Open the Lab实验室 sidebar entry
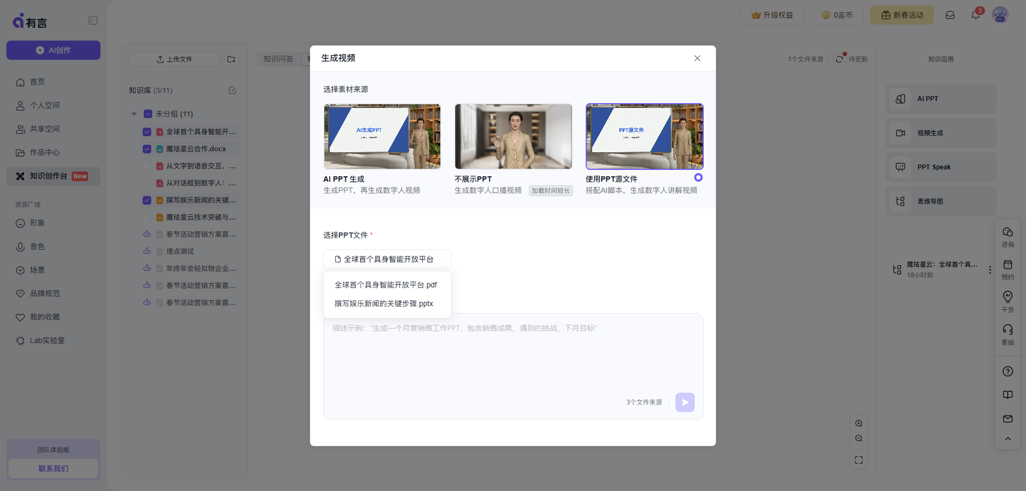 click(46, 340)
